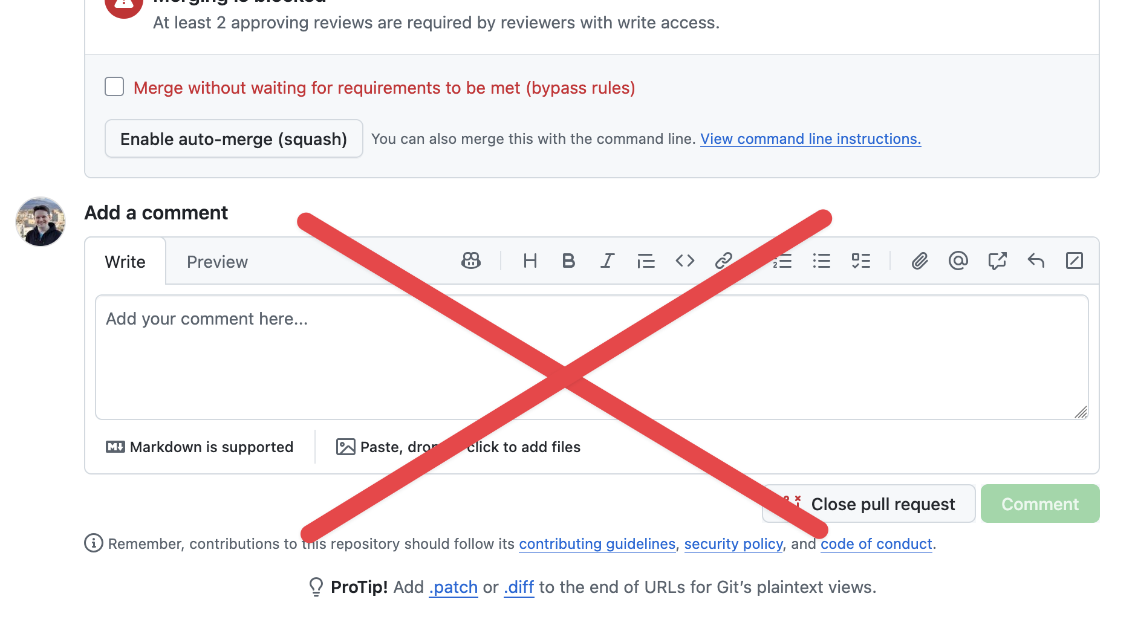Image resolution: width=1138 pixels, height=625 pixels.
Task: Enable the bypass rules checkbox
Action: (x=114, y=87)
